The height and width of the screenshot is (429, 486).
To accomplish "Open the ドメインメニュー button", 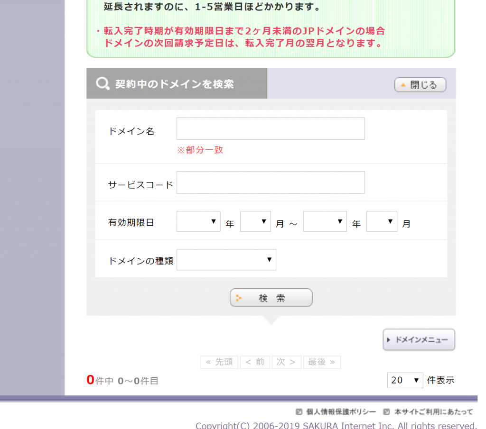I will 419,339.
